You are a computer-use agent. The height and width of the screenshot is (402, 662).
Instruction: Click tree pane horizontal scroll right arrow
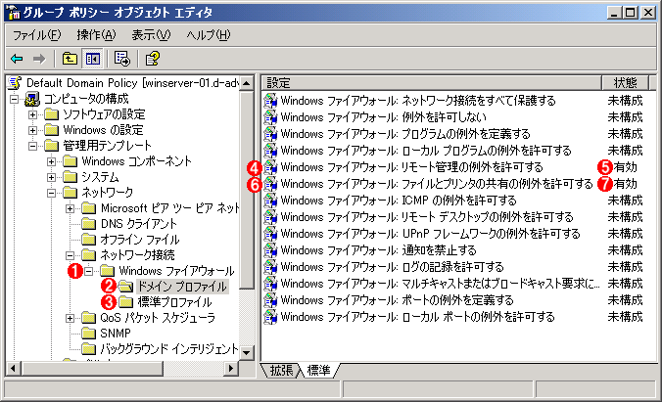click(x=230, y=368)
